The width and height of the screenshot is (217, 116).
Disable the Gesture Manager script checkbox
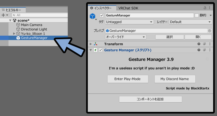tap(101, 50)
